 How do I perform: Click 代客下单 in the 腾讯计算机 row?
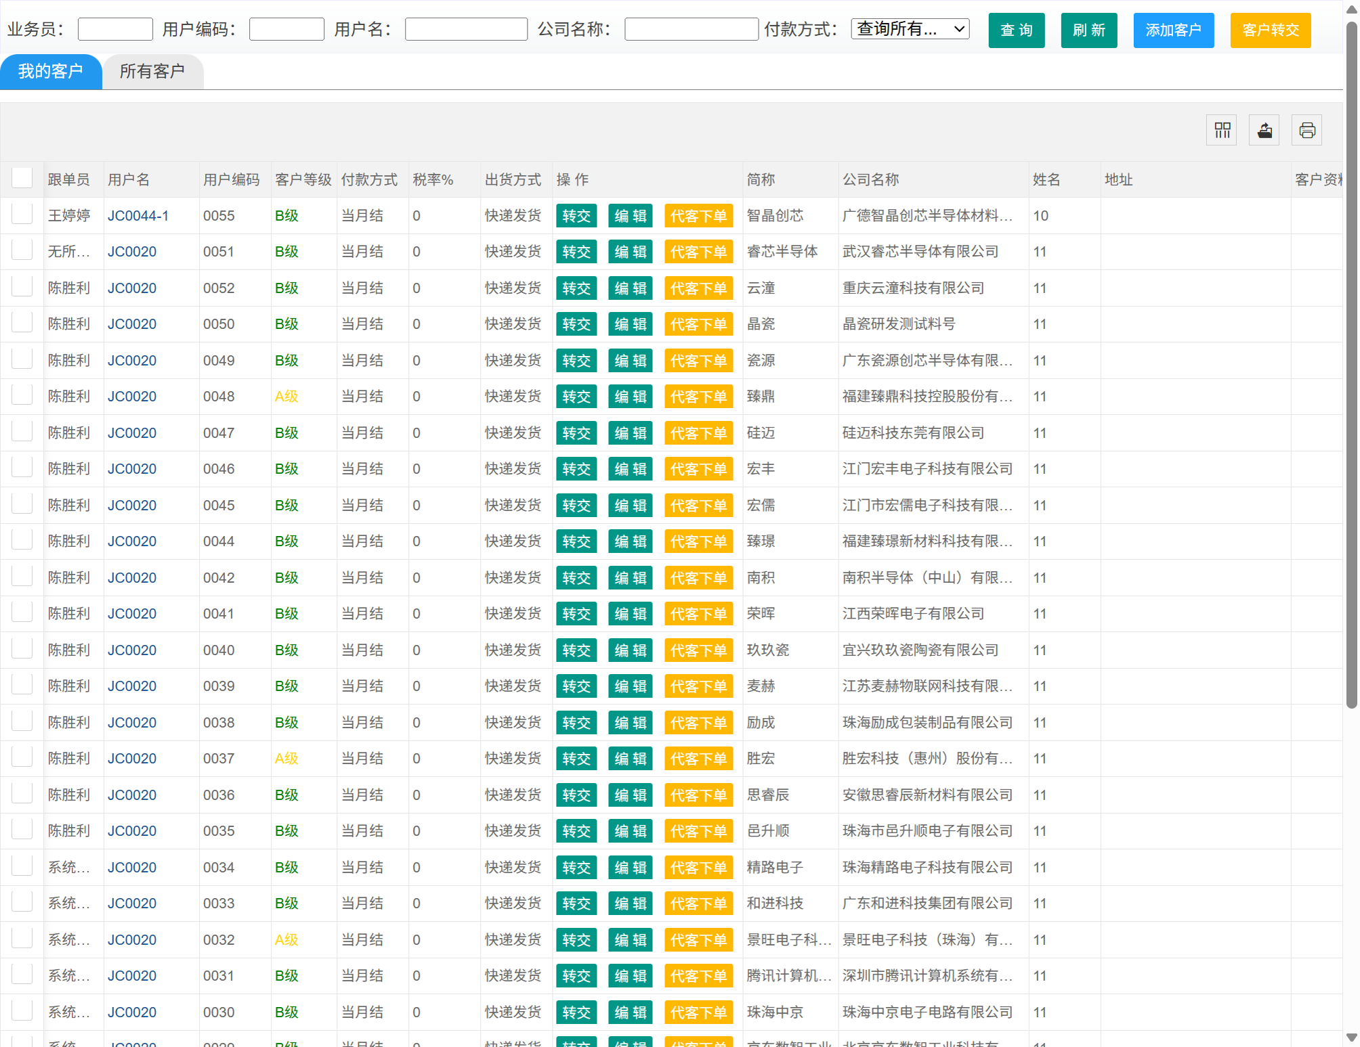coord(698,976)
